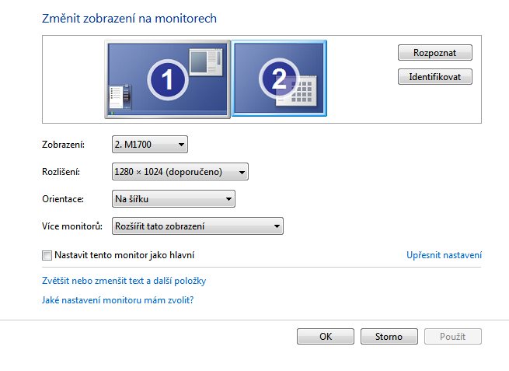Confirm with the OK button

coord(326,337)
